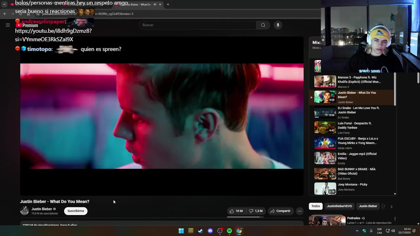Select the Todos filter chip

(x=316, y=206)
